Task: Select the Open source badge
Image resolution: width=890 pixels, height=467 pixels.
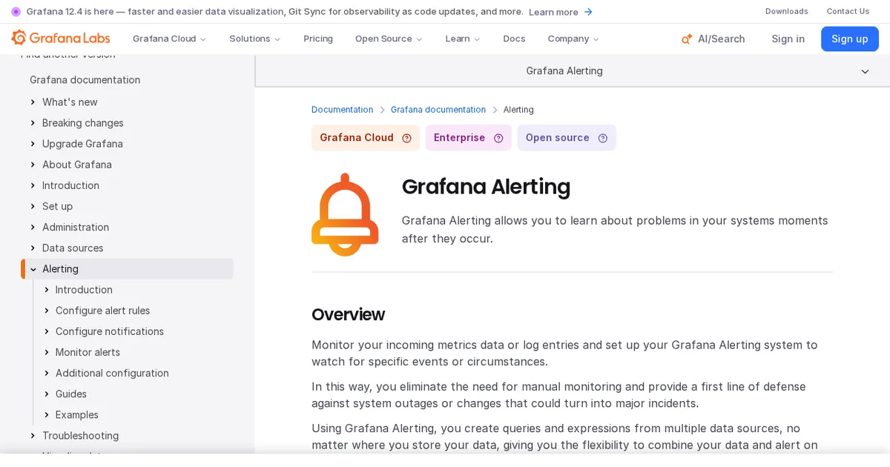Action: [567, 138]
